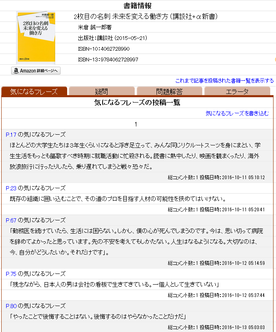Click the Amazon 詳細ページへ button
Image resolution: width=276 pixels, height=332 pixels.
(36, 71)
